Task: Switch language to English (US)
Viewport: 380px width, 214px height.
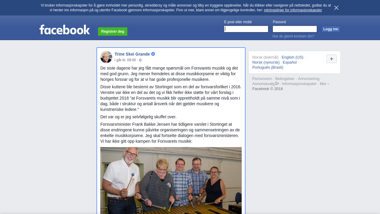Action: [x=292, y=57]
